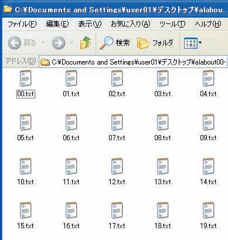The image size is (228, 240).
Task: Click the 17.txt file name label
Action: 117,226
